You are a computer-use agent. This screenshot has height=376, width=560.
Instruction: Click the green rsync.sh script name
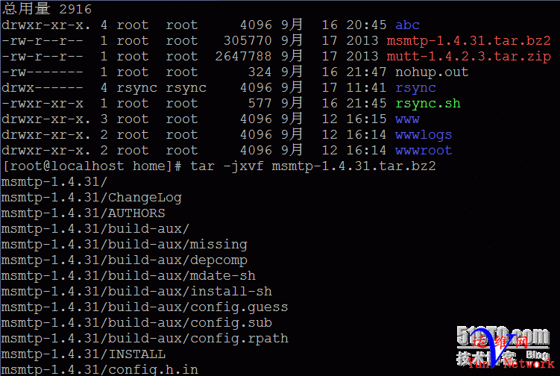428,104
